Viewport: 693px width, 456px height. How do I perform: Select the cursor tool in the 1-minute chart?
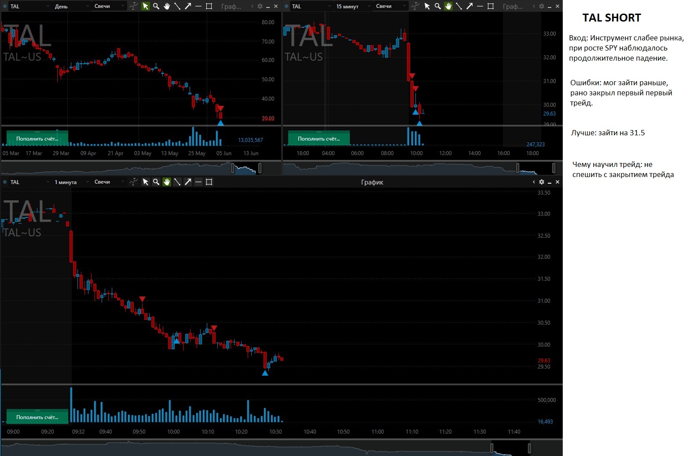click(x=146, y=182)
